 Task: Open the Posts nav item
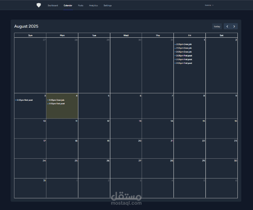pyautogui.click(x=81, y=5)
